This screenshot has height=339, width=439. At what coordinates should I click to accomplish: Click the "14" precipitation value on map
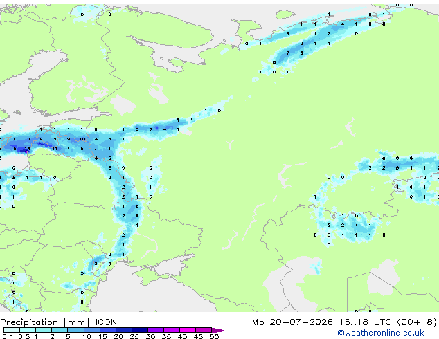click(x=28, y=148)
